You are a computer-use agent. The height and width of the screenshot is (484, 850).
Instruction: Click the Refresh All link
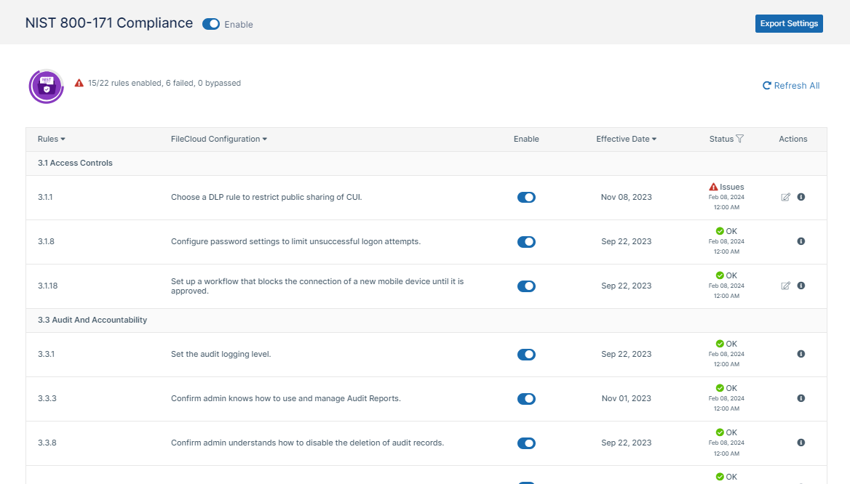point(791,86)
